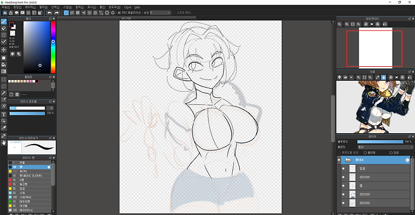
Task: Select the 얼굴 layer row
Action: pyautogui.click(x=375, y=168)
